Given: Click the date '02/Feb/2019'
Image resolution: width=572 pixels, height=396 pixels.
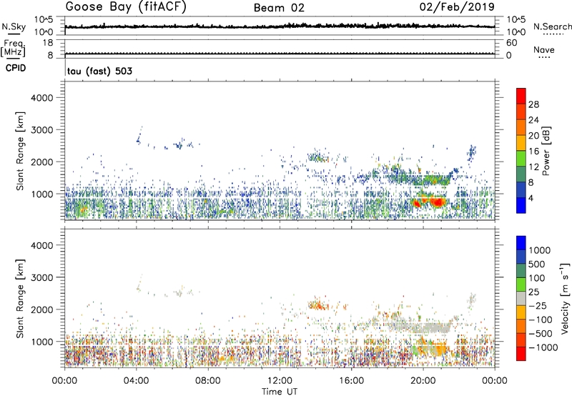Looking at the screenshot, I should tap(457, 6).
